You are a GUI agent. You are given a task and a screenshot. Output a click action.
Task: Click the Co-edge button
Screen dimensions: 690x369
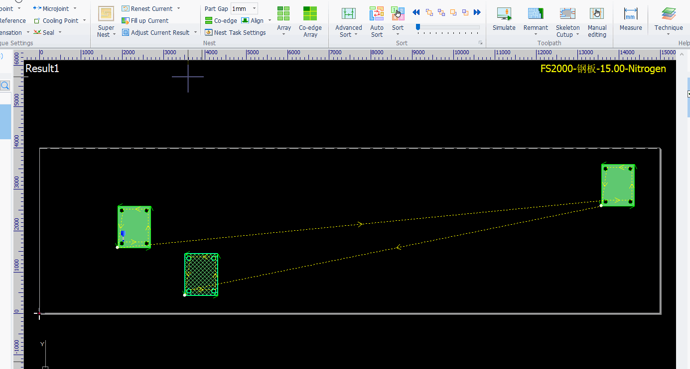(221, 20)
